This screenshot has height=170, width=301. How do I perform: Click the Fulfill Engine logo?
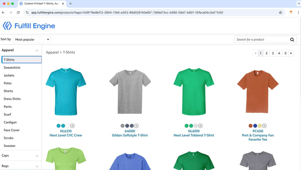[29, 26]
